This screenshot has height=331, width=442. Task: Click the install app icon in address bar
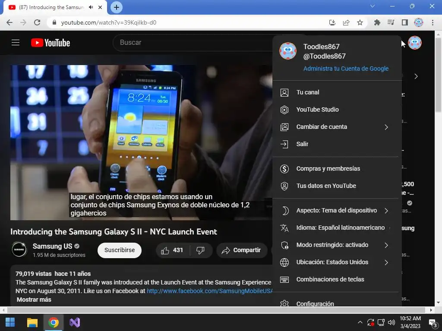click(332, 22)
